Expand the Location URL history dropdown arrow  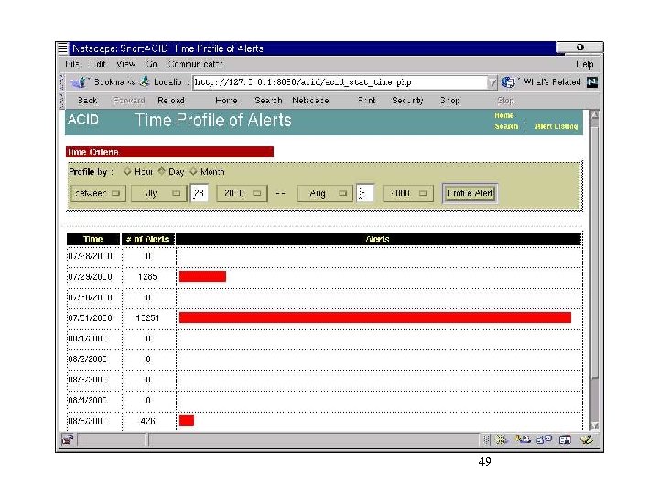[492, 82]
